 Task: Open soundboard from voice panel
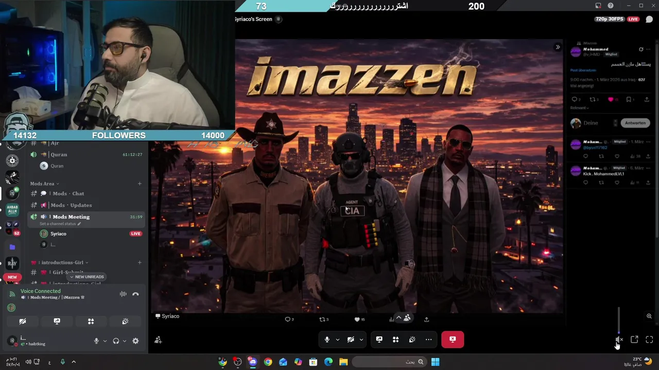point(125,321)
